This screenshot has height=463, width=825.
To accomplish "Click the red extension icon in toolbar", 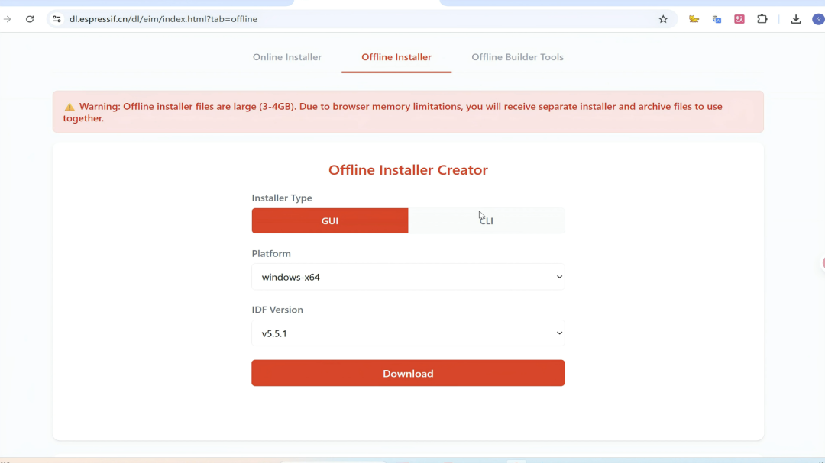I will [x=739, y=19].
